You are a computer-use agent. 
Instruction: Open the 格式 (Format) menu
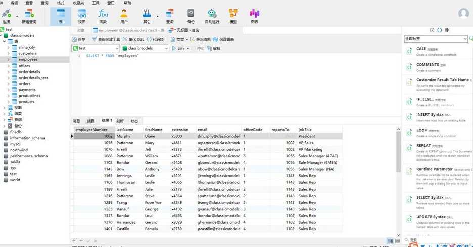(x=61, y=3)
